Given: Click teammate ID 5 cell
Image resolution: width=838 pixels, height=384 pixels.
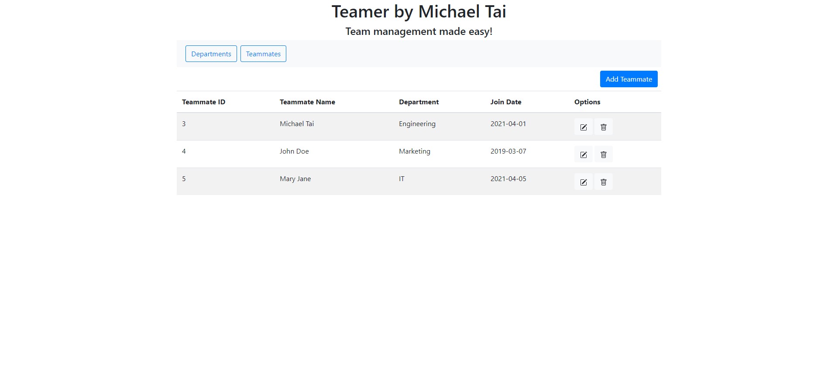Looking at the screenshot, I should [184, 179].
